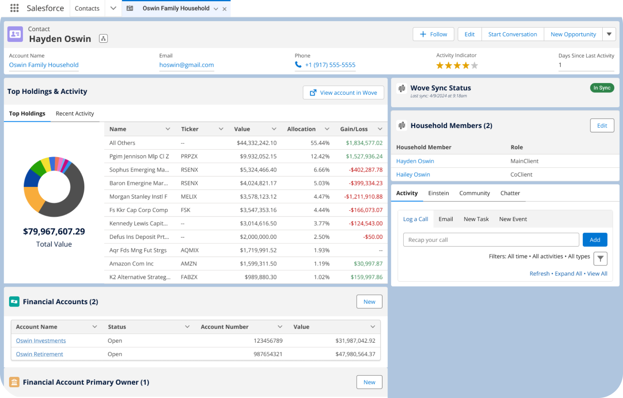The height and width of the screenshot is (398, 623).
Task: Click Start Conversation
Action: [513, 34]
